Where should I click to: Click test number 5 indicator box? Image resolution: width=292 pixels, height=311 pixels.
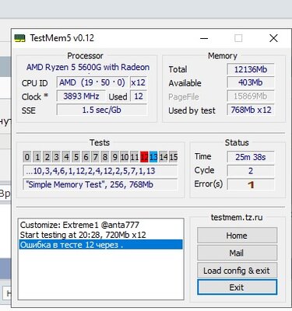tap(76, 157)
